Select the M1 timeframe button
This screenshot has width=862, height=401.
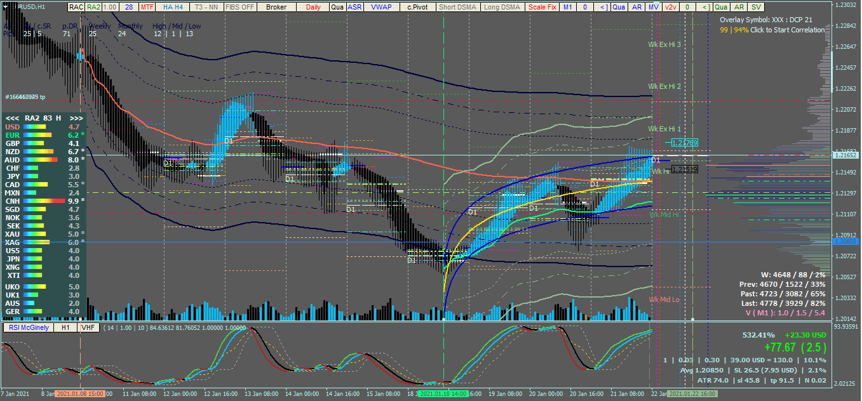point(568,7)
